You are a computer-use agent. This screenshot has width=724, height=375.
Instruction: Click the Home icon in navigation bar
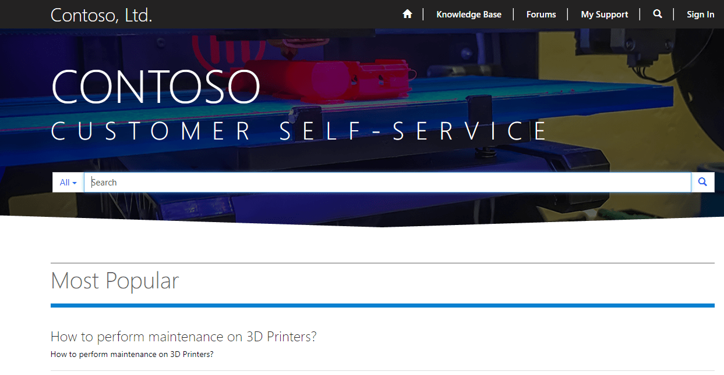coord(407,14)
